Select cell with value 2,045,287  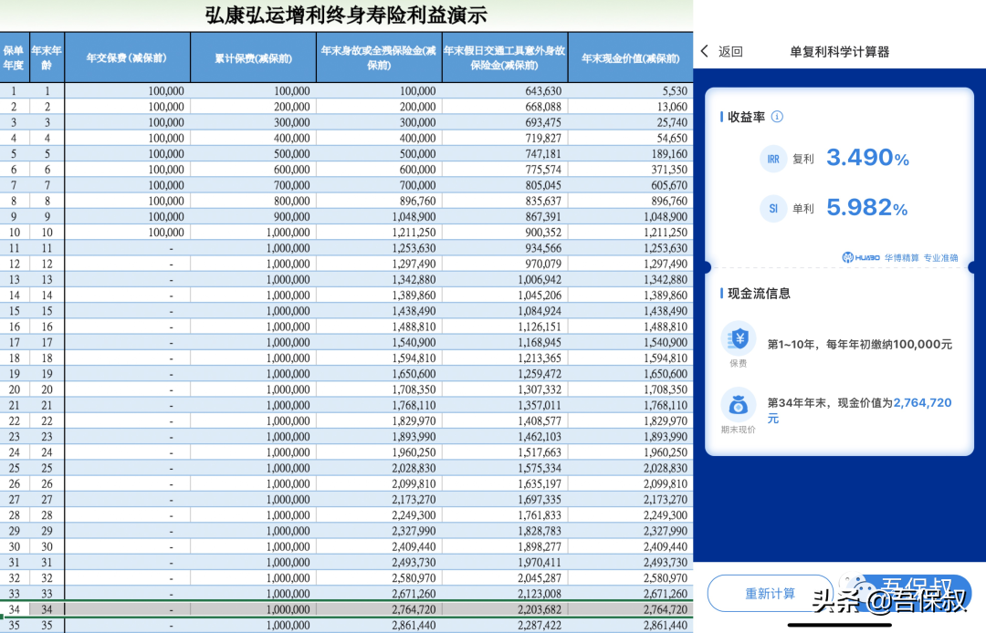coord(505,577)
